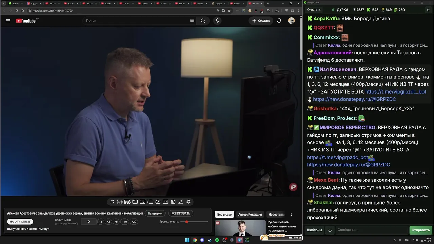Send the chat message with Отправить

point(420,230)
